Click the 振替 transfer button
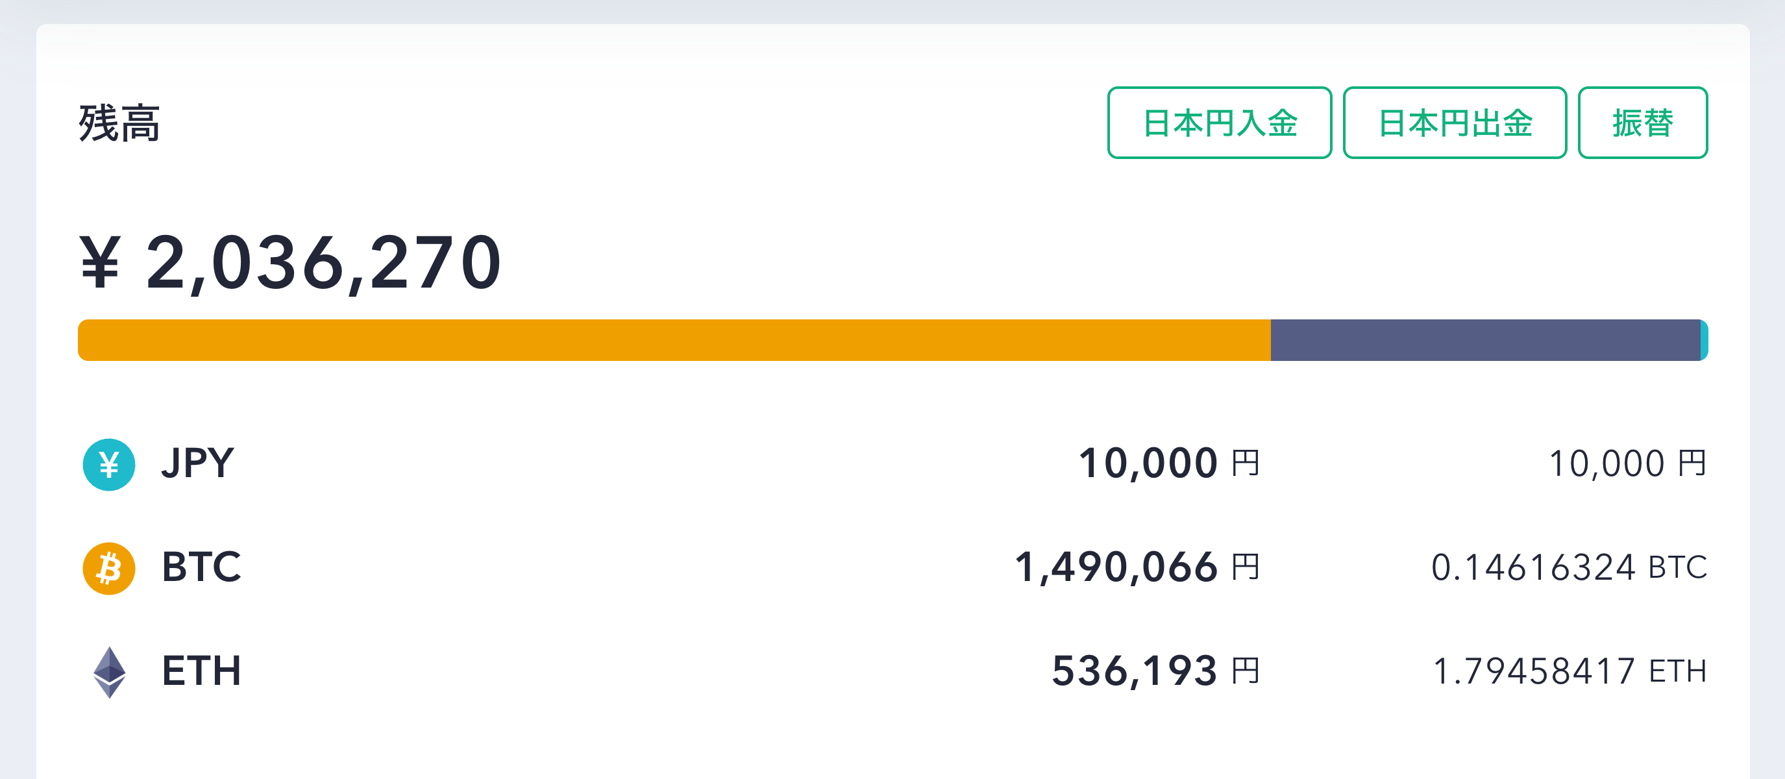 tap(1642, 123)
